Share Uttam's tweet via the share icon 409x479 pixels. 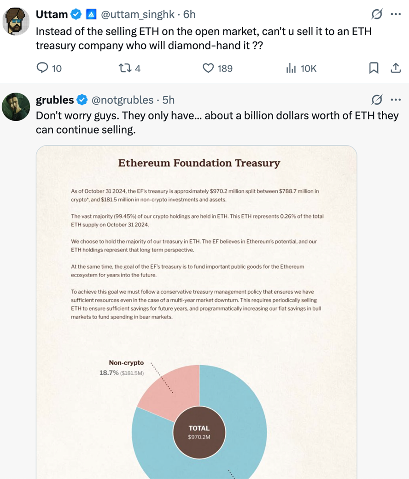395,68
